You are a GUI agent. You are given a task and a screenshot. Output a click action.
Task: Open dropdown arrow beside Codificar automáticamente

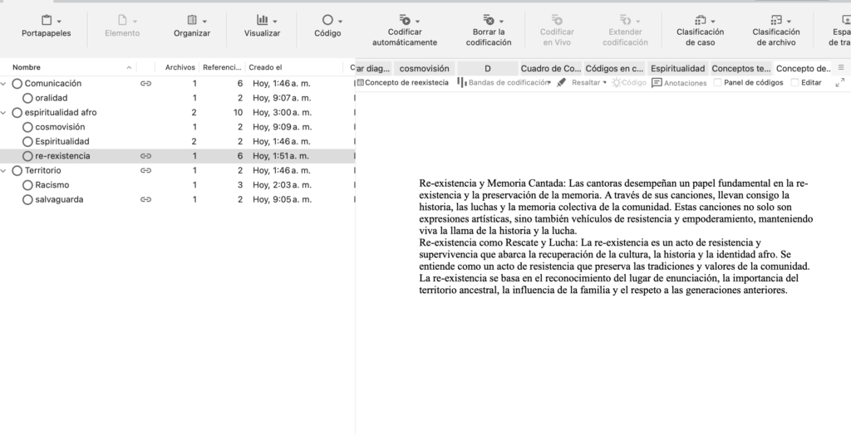[x=417, y=21]
